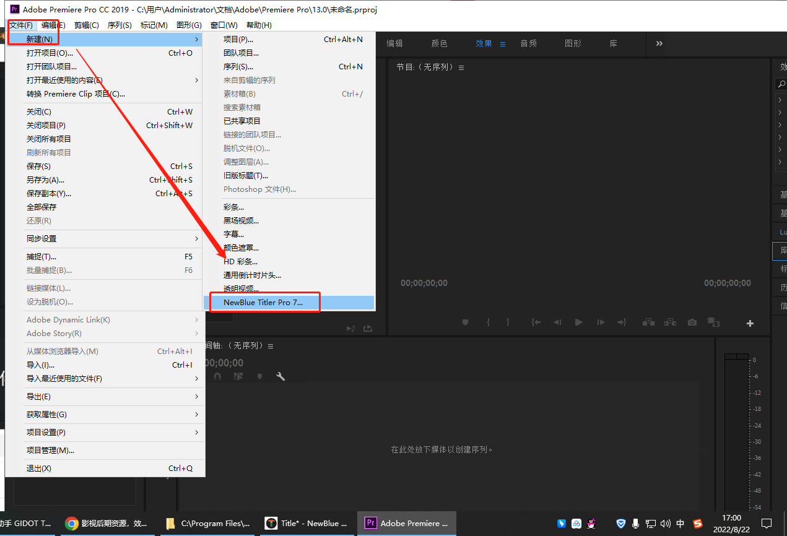Click the timeline wrench settings icon
787x536 pixels.
coord(280,376)
